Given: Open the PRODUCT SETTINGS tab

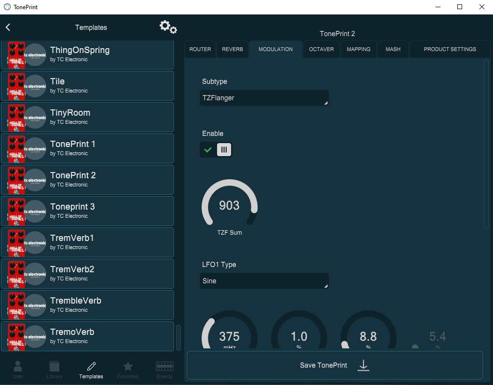Looking at the screenshot, I should pos(450,49).
